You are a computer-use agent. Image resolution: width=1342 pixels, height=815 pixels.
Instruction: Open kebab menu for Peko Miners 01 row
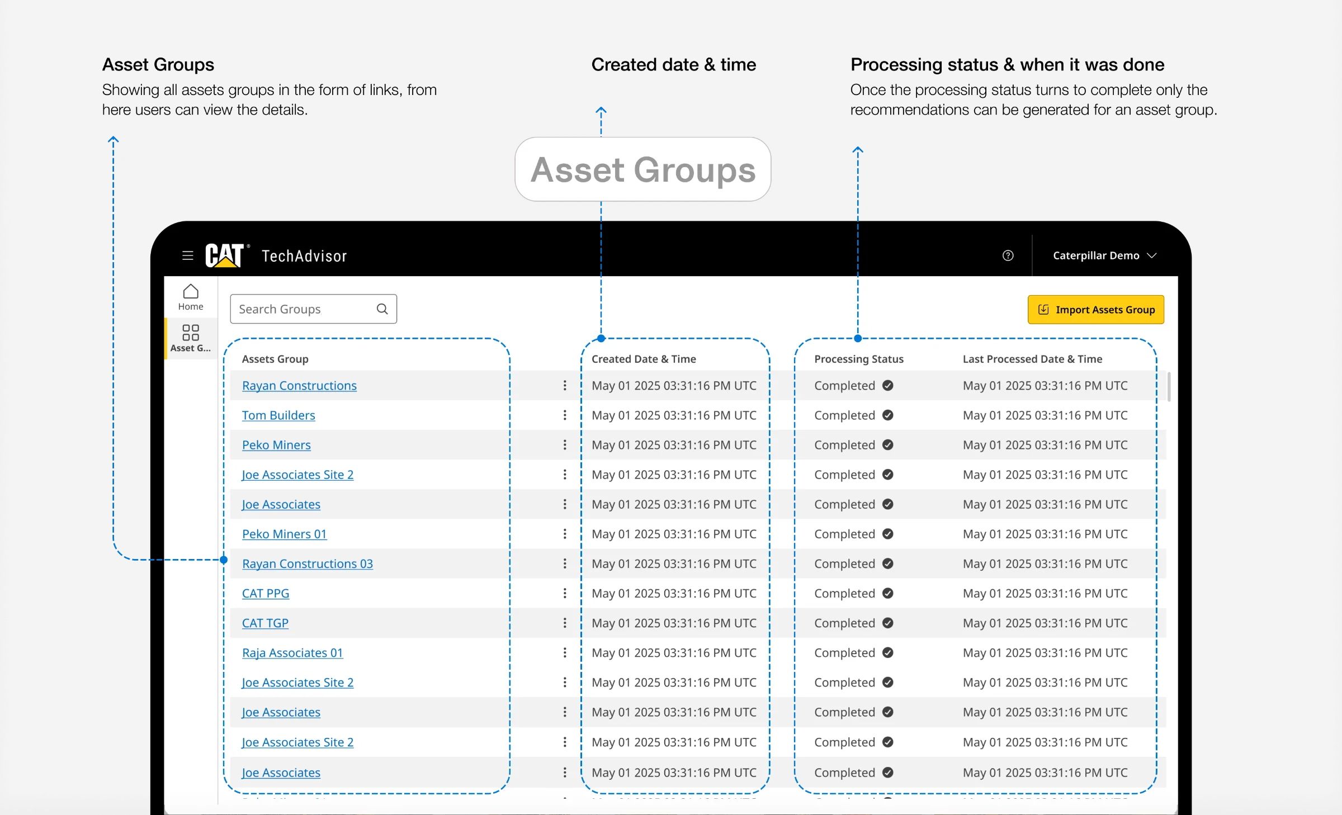pyautogui.click(x=565, y=534)
